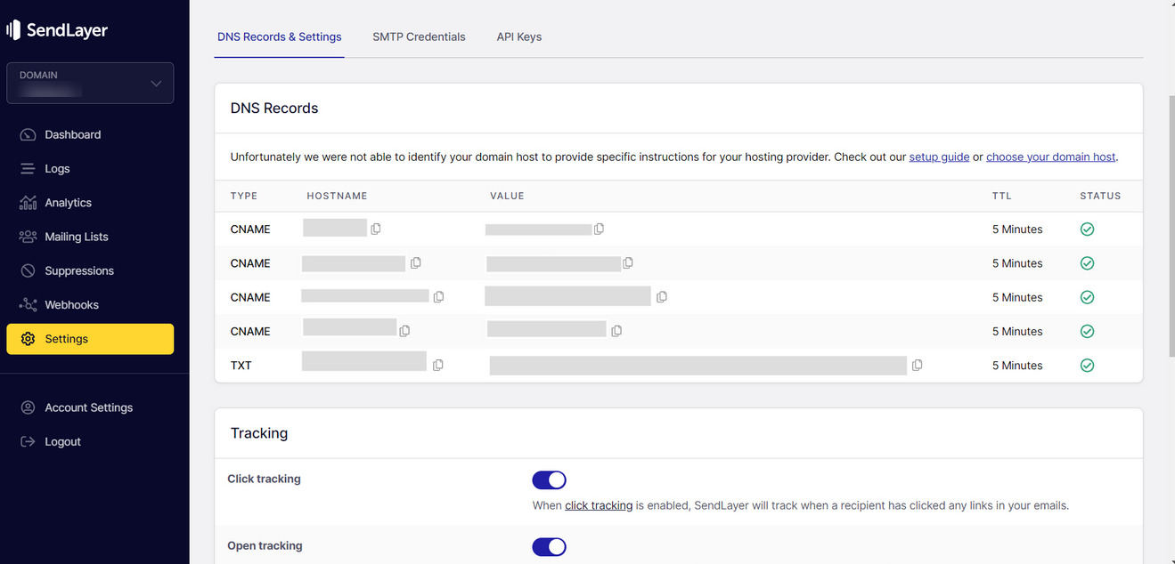Viewport: 1175px width, 564px height.
Task: Select Mailing Lists menu item
Action: click(x=90, y=237)
